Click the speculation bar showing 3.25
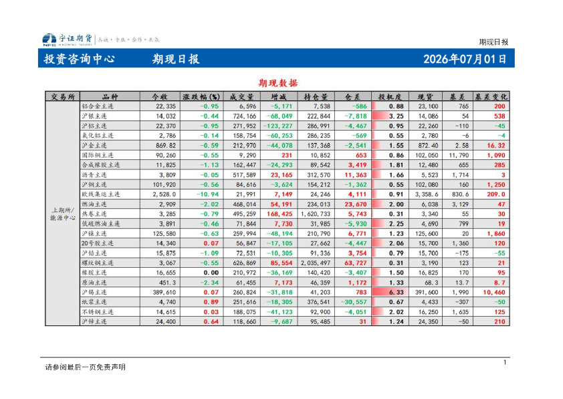Viewport: 563px width, 399px height. [390, 116]
